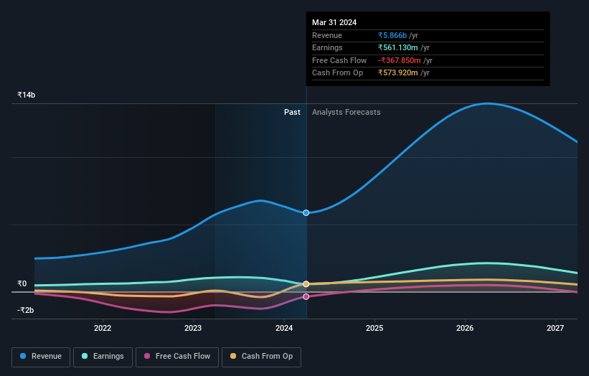Click the Cash From Op label in tooltip
The image size is (589, 376).
pyautogui.click(x=338, y=73)
